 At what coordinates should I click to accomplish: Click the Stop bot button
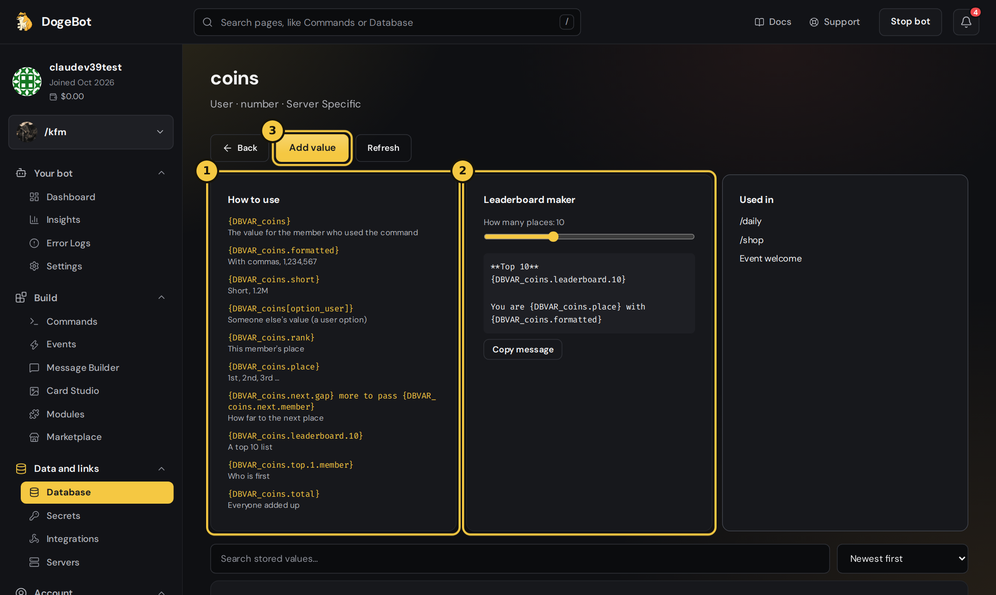tap(910, 22)
